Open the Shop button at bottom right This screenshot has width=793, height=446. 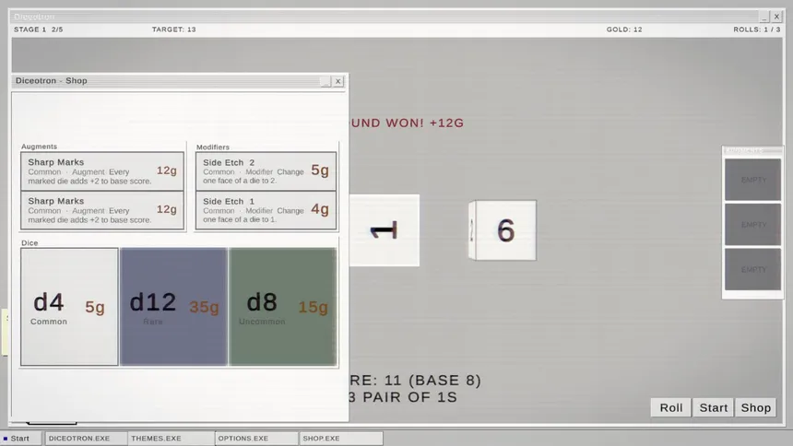[x=755, y=407]
